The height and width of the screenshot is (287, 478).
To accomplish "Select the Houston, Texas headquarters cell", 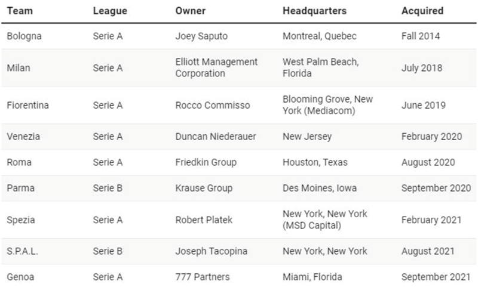I will point(315,162).
